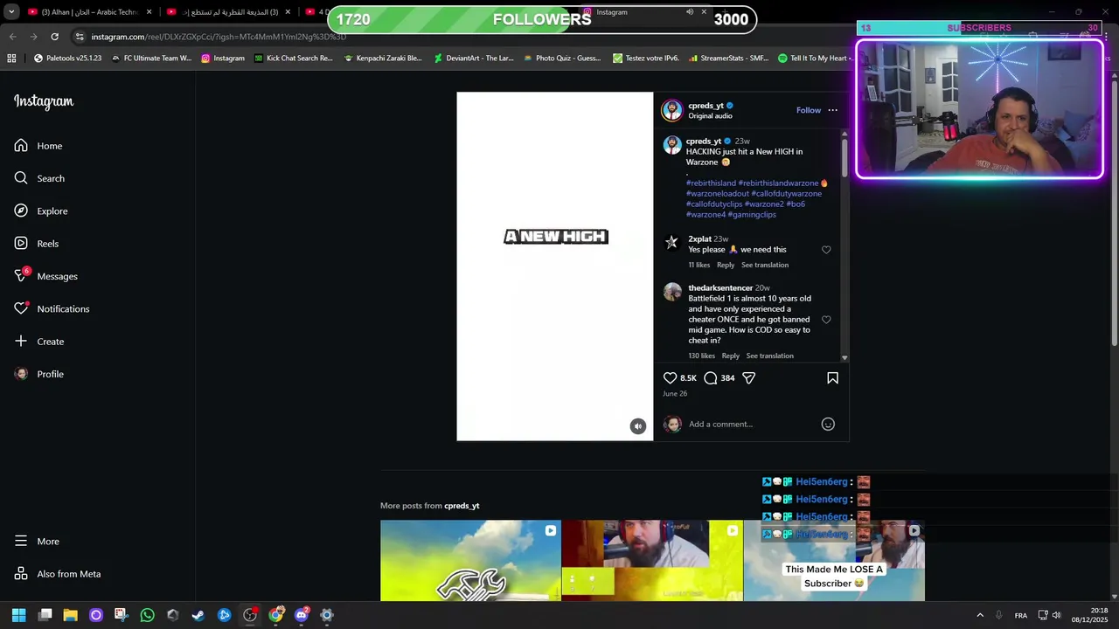1119x629 pixels.
Task: Open your Profile from sidebar
Action: click(39, 374)
